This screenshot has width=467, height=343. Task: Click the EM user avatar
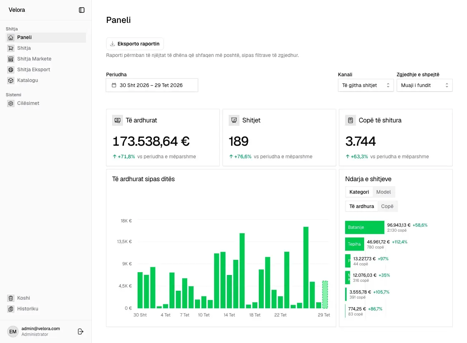[x=13, y=332]
